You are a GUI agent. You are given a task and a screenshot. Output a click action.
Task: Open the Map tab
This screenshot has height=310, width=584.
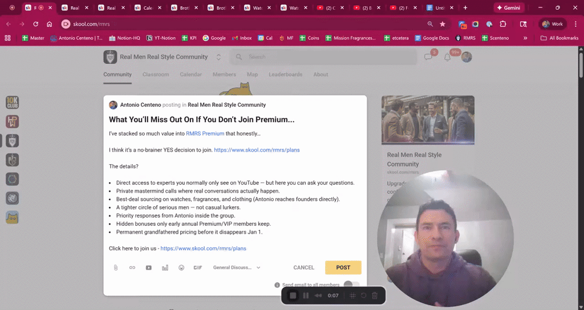tap(252, 75)
